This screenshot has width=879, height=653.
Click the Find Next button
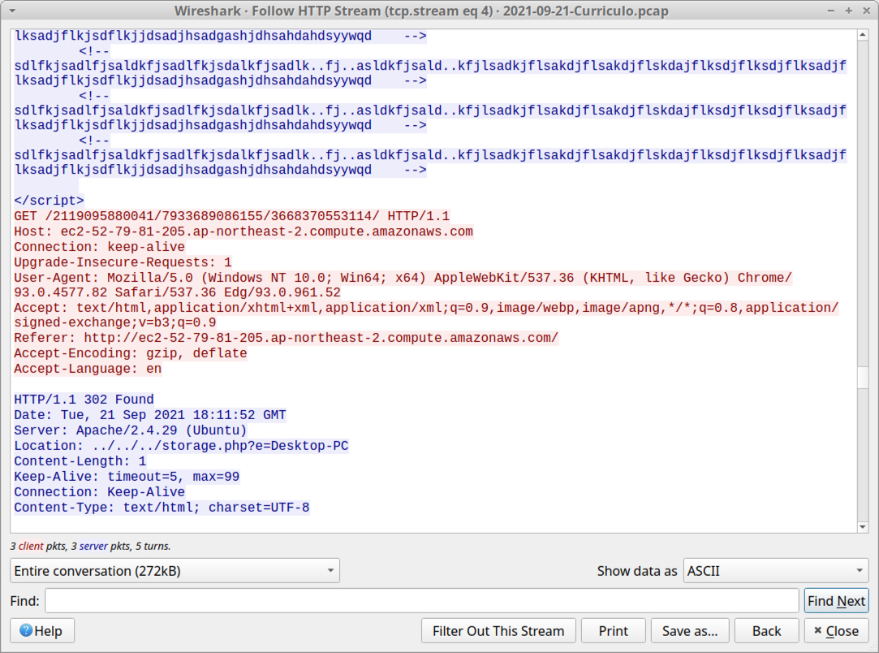(836, 601)
